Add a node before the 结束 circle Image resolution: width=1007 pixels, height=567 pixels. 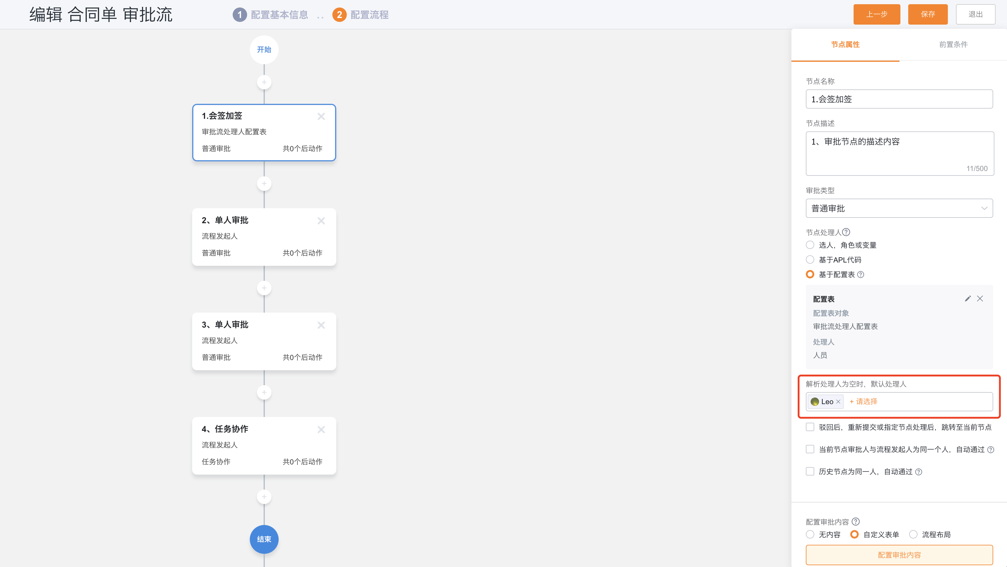(264, 497)
